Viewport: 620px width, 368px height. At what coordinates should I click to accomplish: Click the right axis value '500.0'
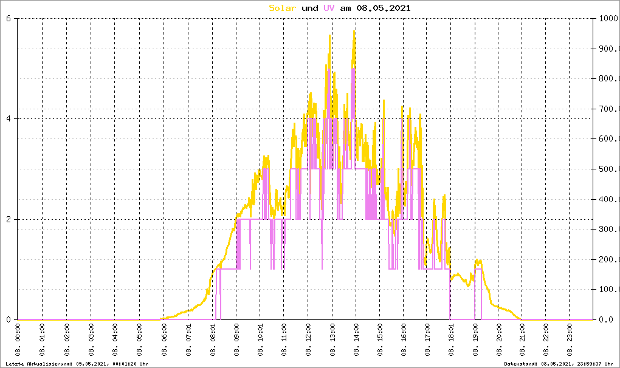coord(609,169)
